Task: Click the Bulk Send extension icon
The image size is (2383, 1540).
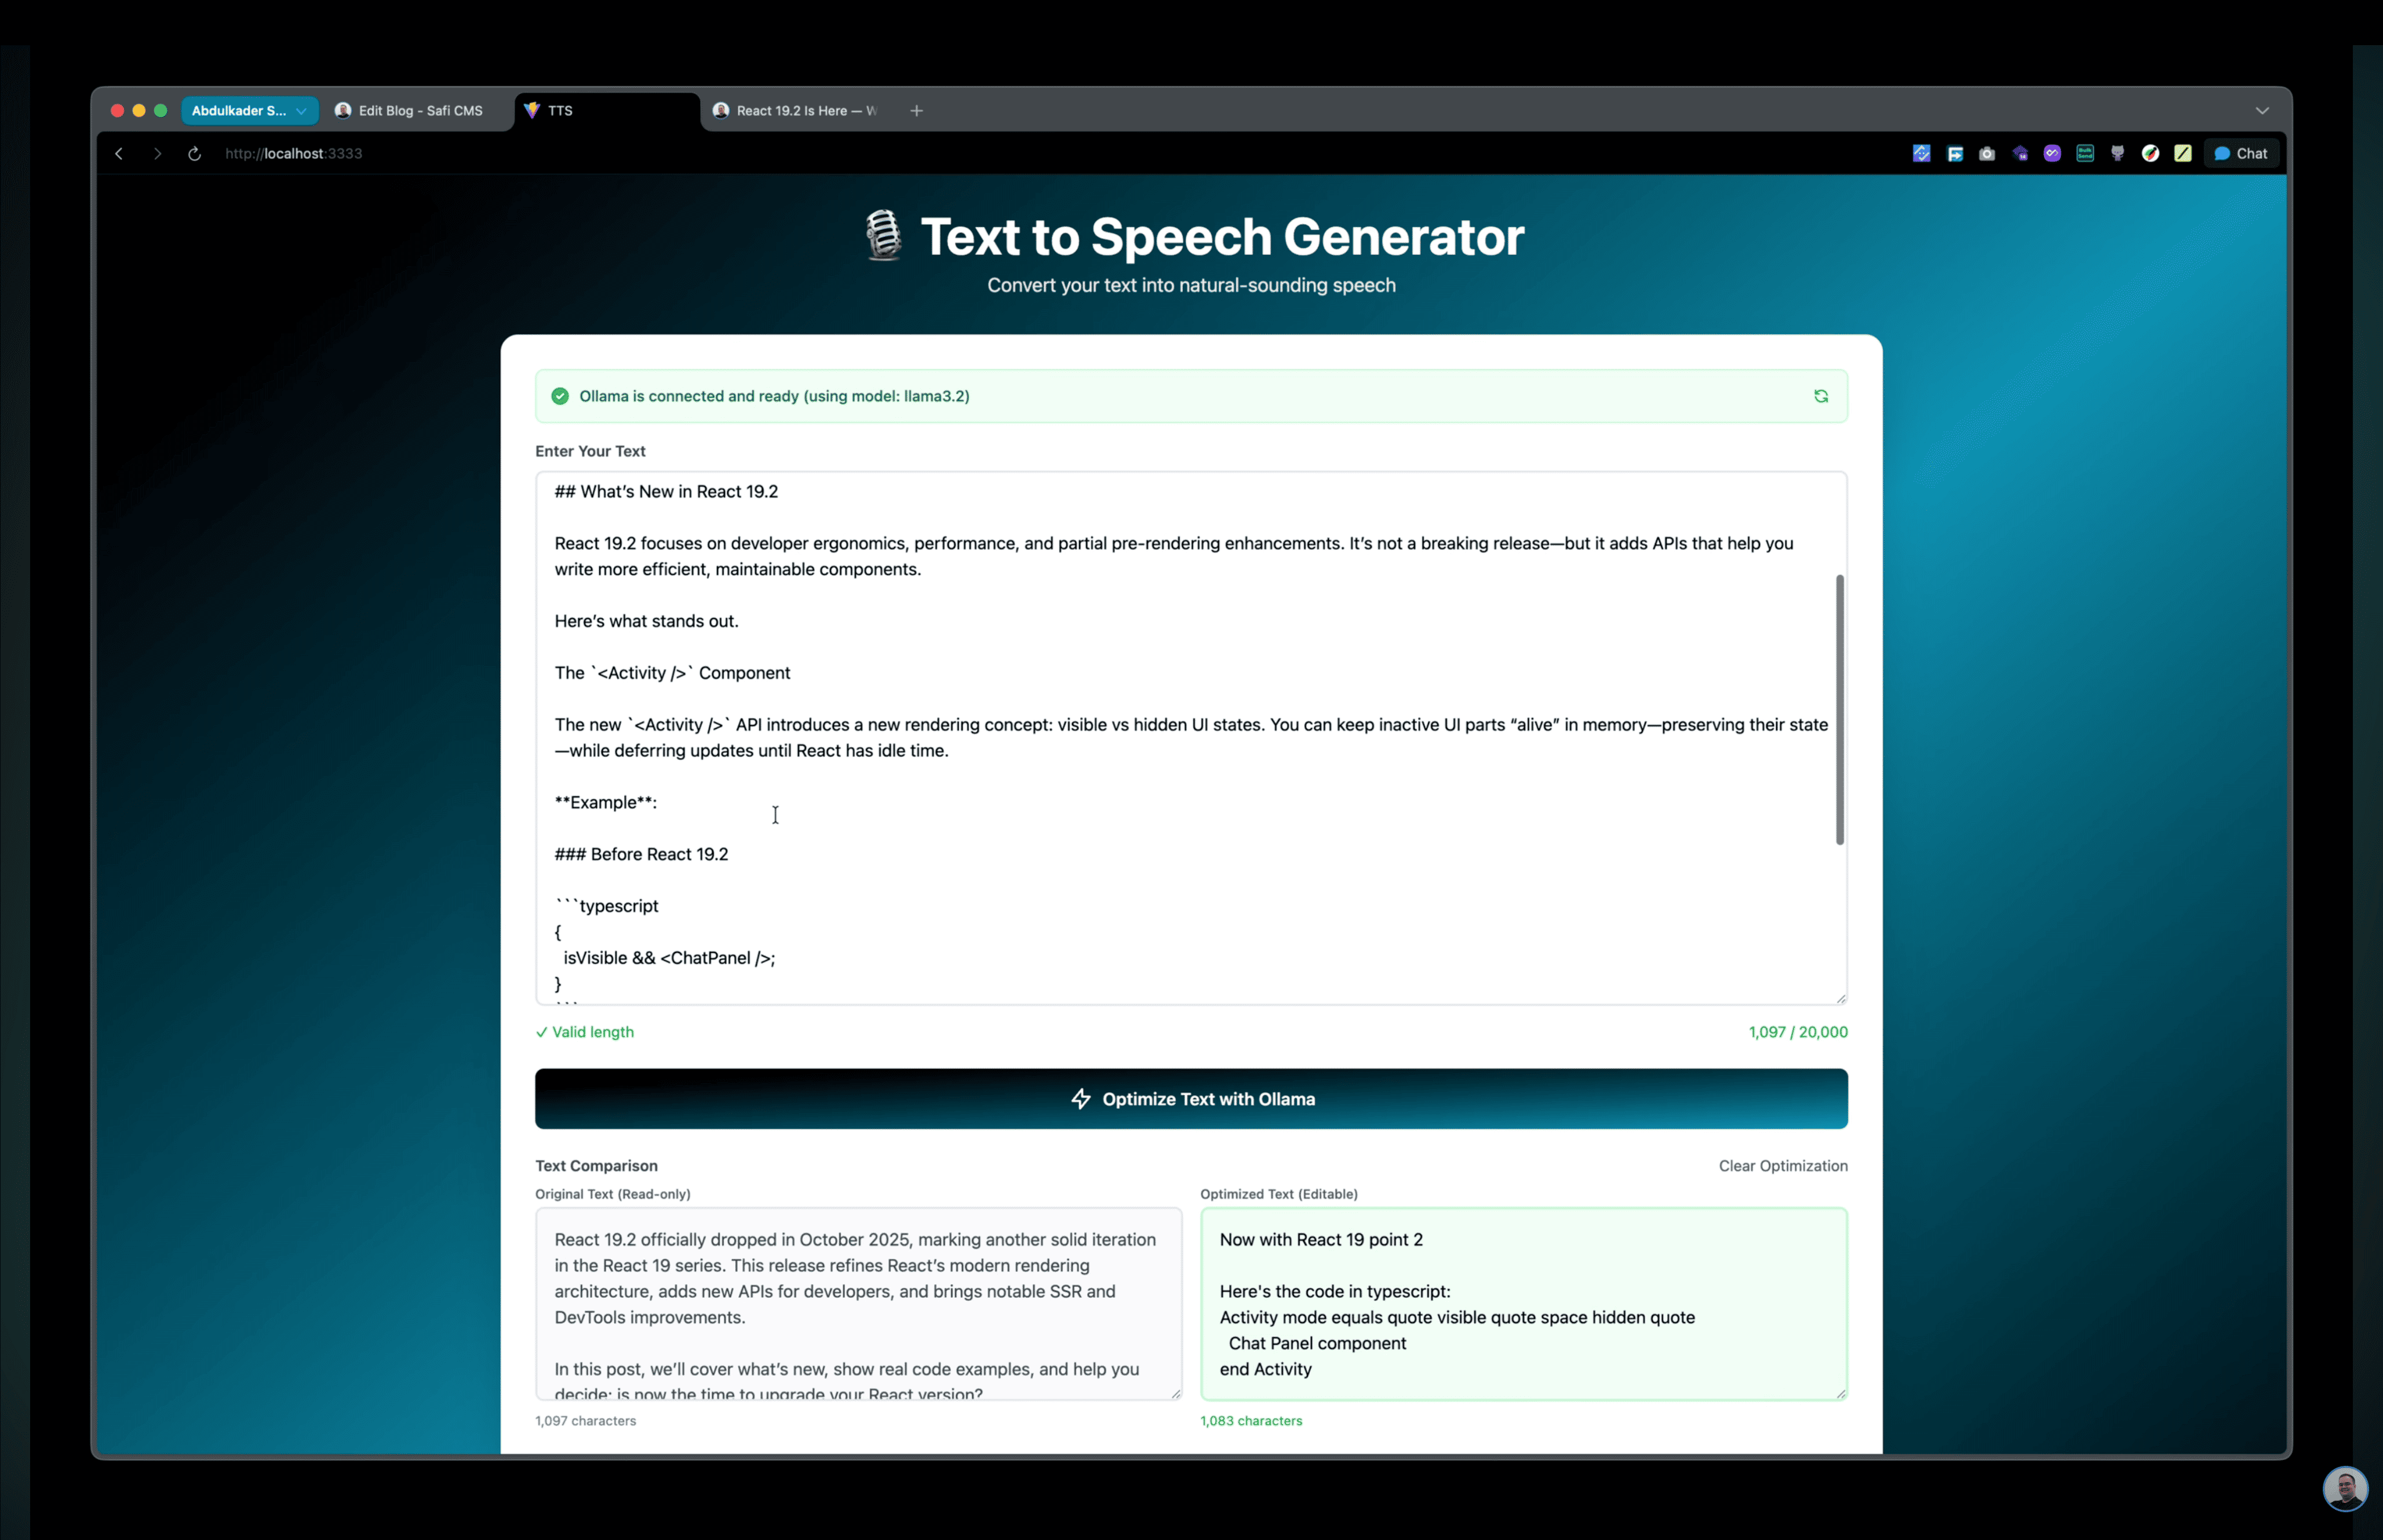Action: coord(2086,153)
